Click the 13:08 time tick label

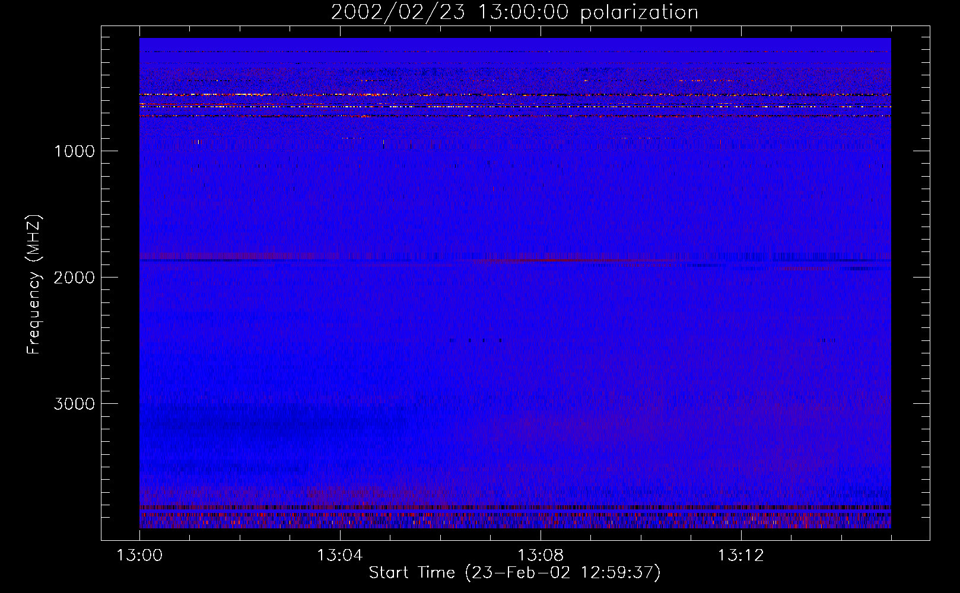point(541,556)
